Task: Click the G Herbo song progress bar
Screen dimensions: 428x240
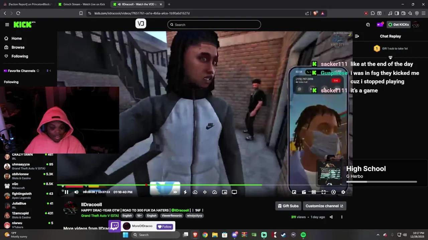Action: pyautogui.click(x=382, y=182)
